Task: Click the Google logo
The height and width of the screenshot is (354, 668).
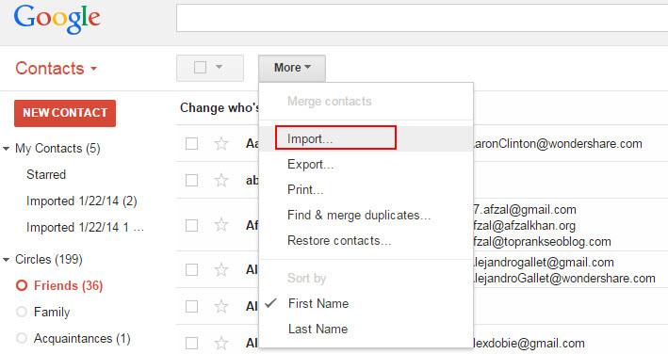Action: 57,19
